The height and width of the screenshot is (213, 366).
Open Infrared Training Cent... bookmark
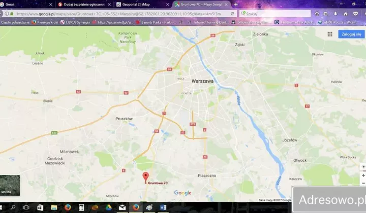point(208,22)
